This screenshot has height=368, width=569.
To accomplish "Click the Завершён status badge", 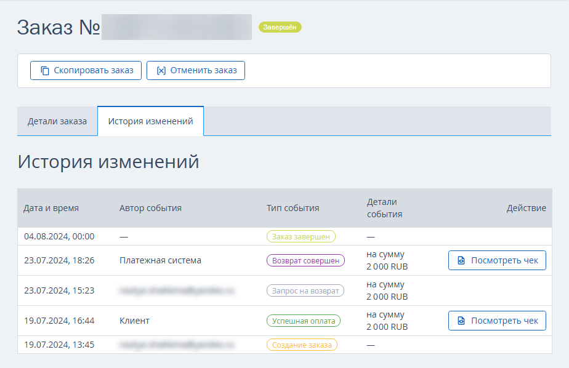I will click(280, 27).
